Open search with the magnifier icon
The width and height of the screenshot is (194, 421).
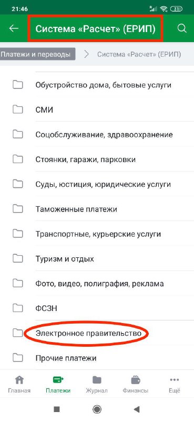(x=182, y=29)
